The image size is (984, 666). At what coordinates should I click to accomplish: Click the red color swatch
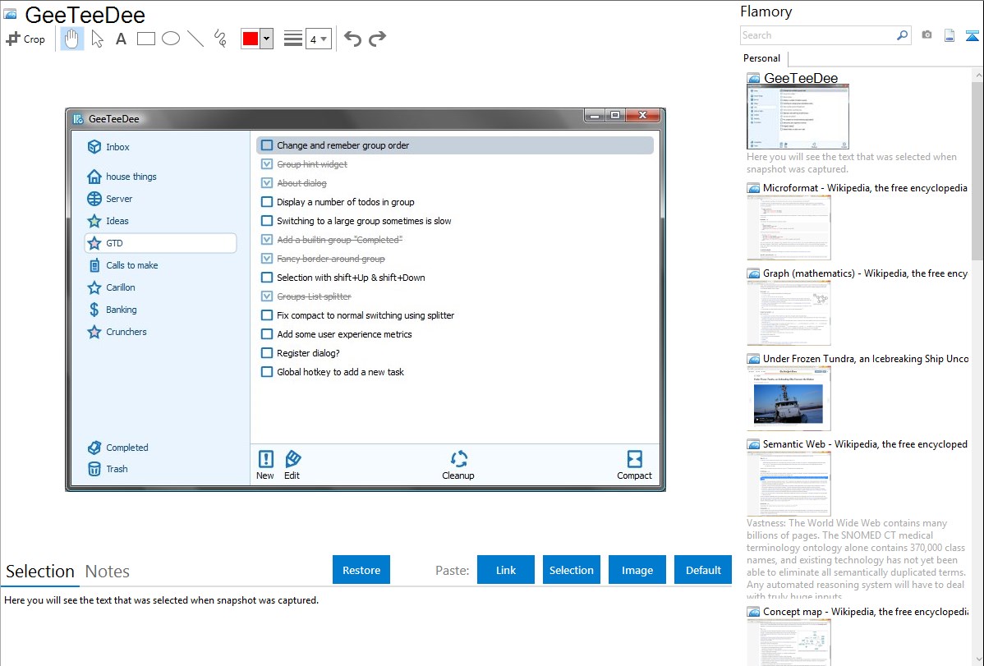coord(251,39)
